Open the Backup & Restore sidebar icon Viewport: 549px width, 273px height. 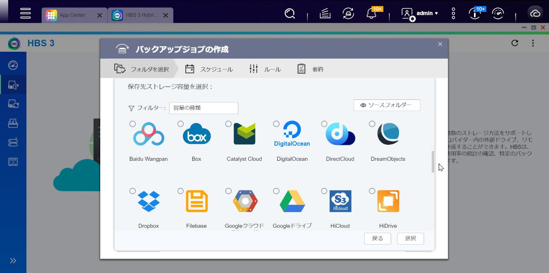click(x=13, y=84)
